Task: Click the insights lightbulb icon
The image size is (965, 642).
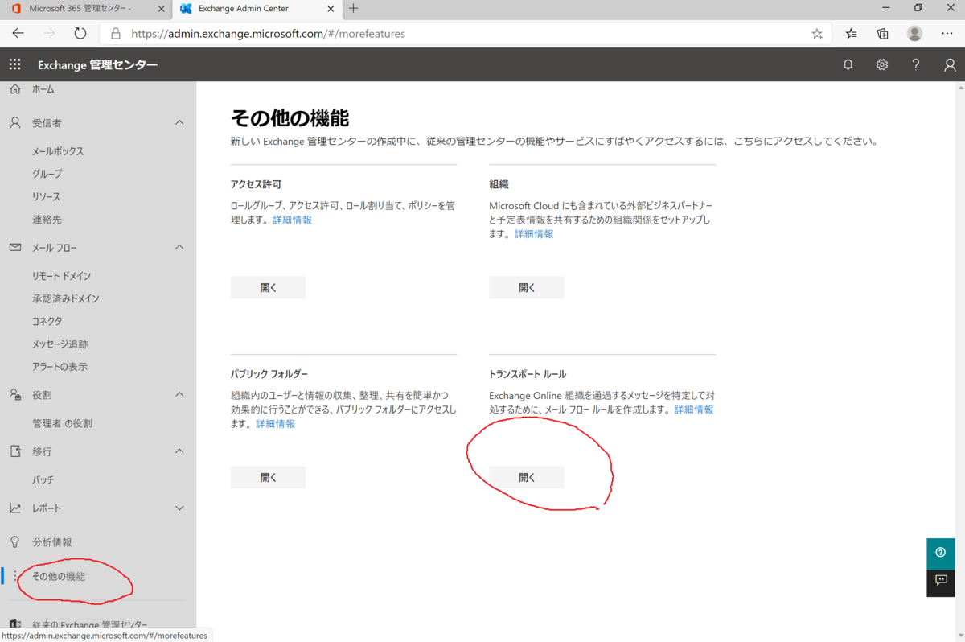Action: tap(15, 542)
